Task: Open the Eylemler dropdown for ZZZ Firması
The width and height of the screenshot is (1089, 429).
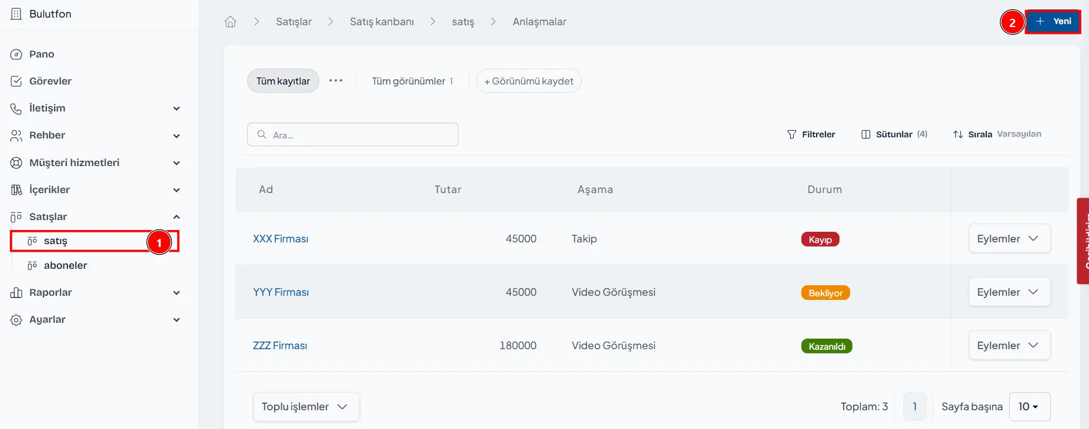Action: click(1009, 346)
